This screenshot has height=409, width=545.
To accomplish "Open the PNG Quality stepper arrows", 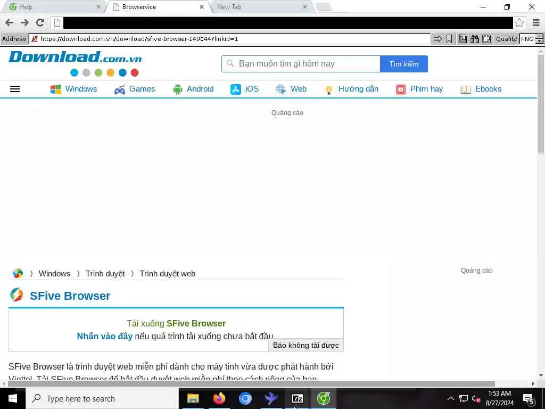I will coord(540,39).
